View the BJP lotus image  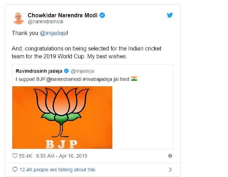click(x=62, y=117)
